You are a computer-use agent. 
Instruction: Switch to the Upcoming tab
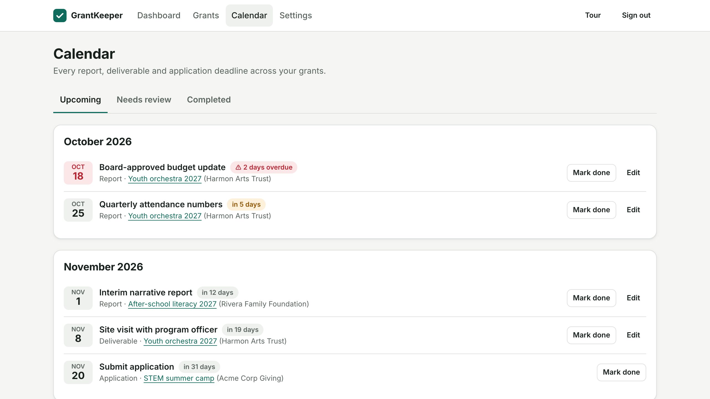point(80,100)
